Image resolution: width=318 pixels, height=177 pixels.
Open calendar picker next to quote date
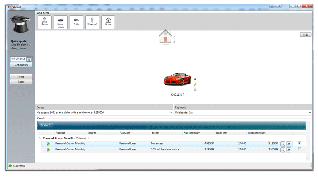(29, 60)
